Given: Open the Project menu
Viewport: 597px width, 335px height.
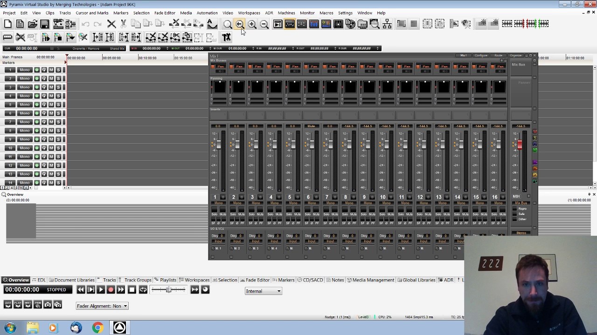Looking at the screenshot, I should 9,13.
